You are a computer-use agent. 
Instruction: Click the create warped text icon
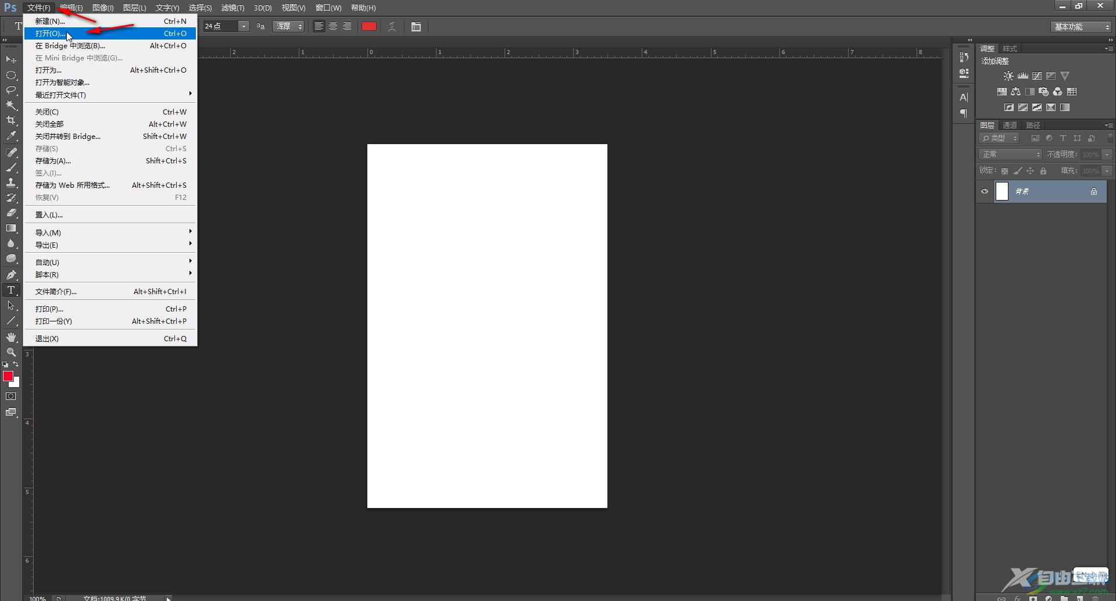392,27
